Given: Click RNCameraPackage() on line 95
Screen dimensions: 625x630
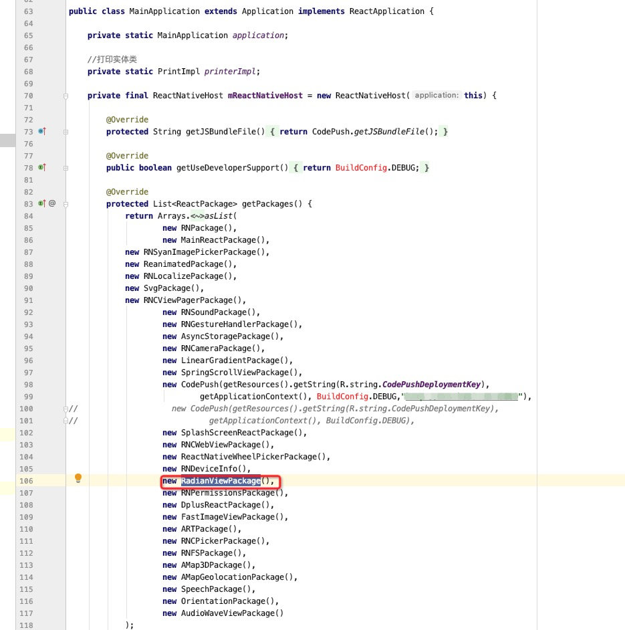Looking at the screenshot, I should click(x=221, y=348).
